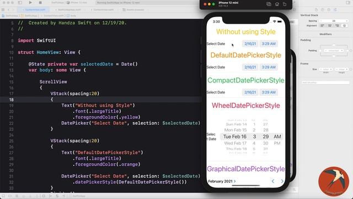
Task: Select AM in the wheel picker
Action: 277,137
